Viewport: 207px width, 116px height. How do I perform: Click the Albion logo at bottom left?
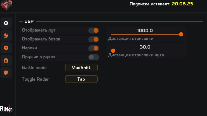pos(6,108)
